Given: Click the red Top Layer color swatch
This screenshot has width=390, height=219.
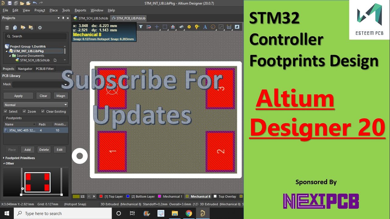Looking at the screenshot, I should click(101, 196).
